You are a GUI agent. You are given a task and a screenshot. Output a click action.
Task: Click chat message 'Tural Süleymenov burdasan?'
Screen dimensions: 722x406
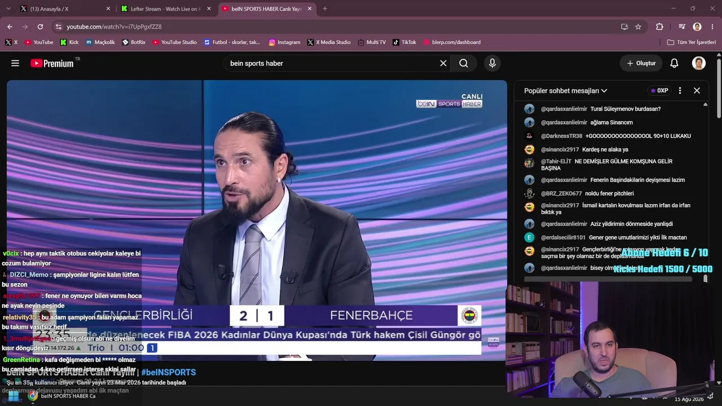point(626,109)
